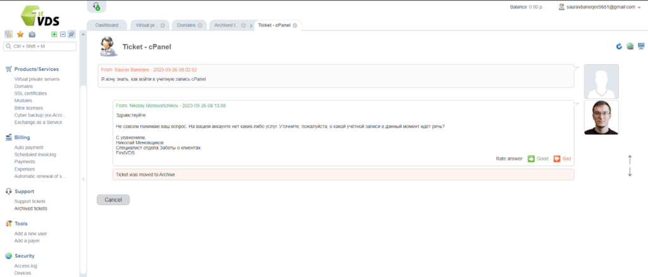Open Auto payment
Viewport: 648px width, 277px height.
pos(29,147)
